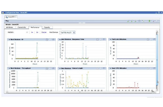Viewport: 163px width, 107px height.
Task: Open the Attributes tab
Action: point(10,27)
